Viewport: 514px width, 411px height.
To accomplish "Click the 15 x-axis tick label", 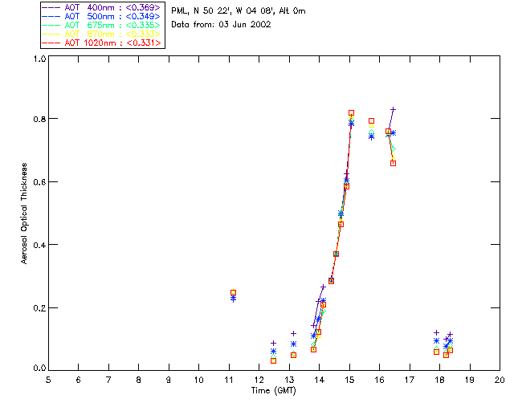I will [x=349, y=380].
